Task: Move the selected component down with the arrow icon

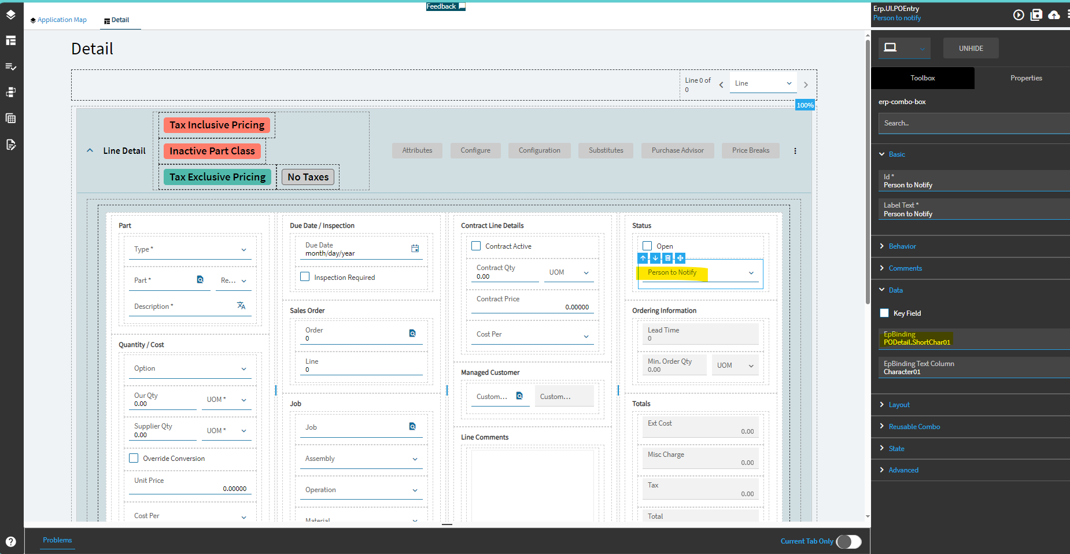Action: pyautogui.click(x=655, y=258)
